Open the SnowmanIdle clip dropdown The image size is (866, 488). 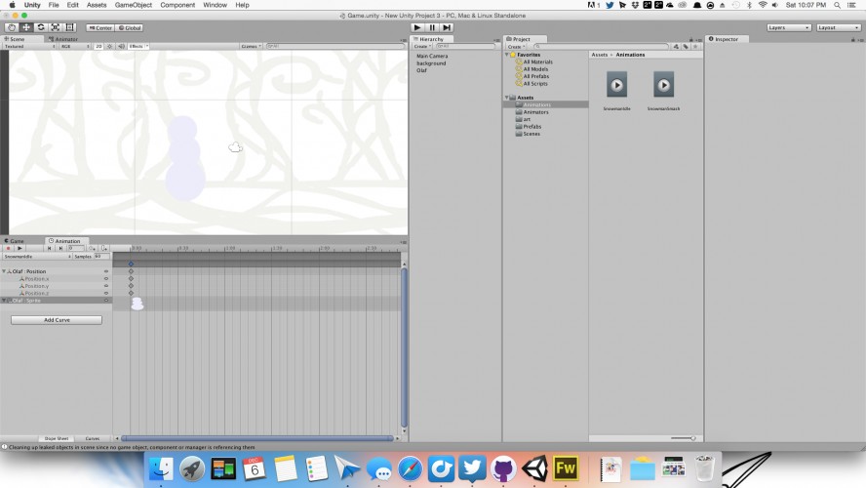tap(38, 257)
